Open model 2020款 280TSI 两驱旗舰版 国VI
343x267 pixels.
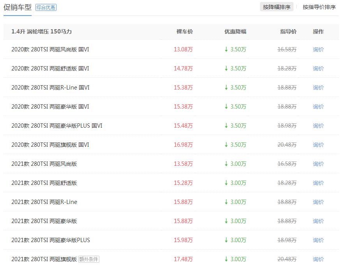(50, 145)
